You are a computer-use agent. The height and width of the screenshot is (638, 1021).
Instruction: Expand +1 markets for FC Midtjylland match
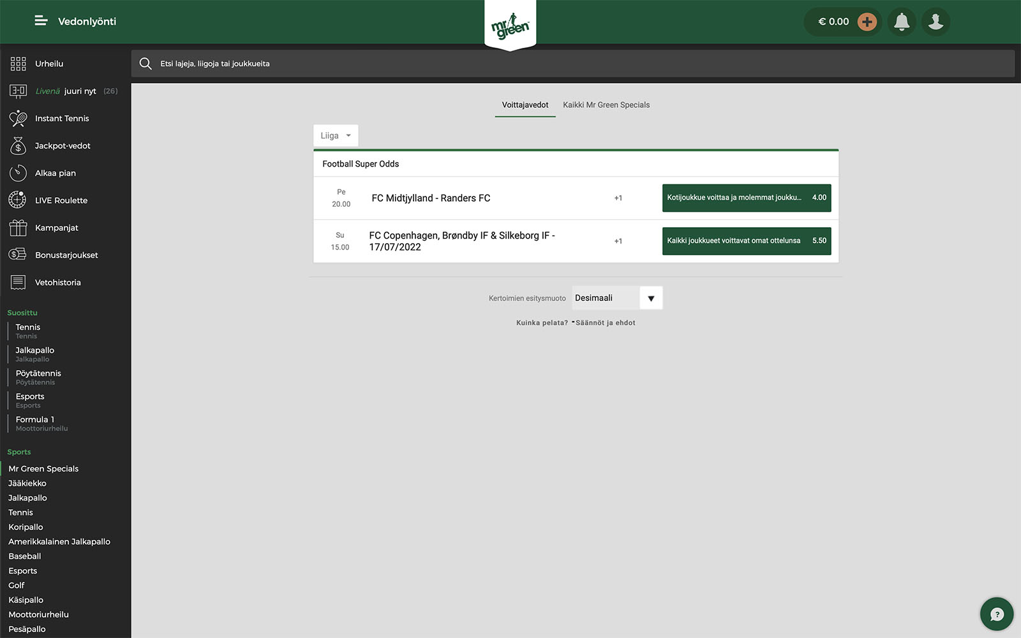coord(618,198)
